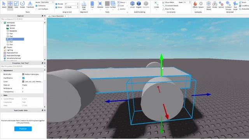Click the Color property swatch

pyautogui.click(x=23, y=82)
